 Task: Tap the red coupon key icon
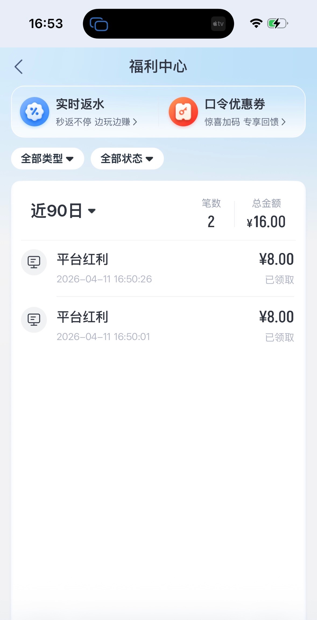(x=183, y=112)
